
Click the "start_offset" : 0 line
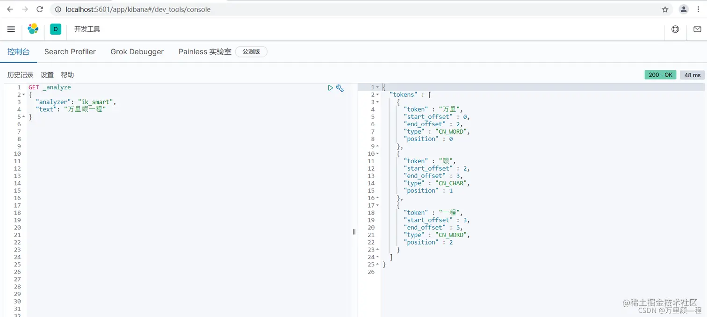(x=437, y=117)
